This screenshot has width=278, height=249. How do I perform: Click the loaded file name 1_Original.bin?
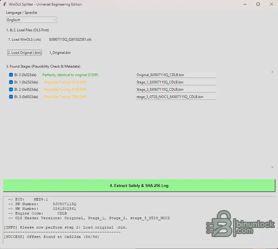pyautogui.click(x=60, y=53)
